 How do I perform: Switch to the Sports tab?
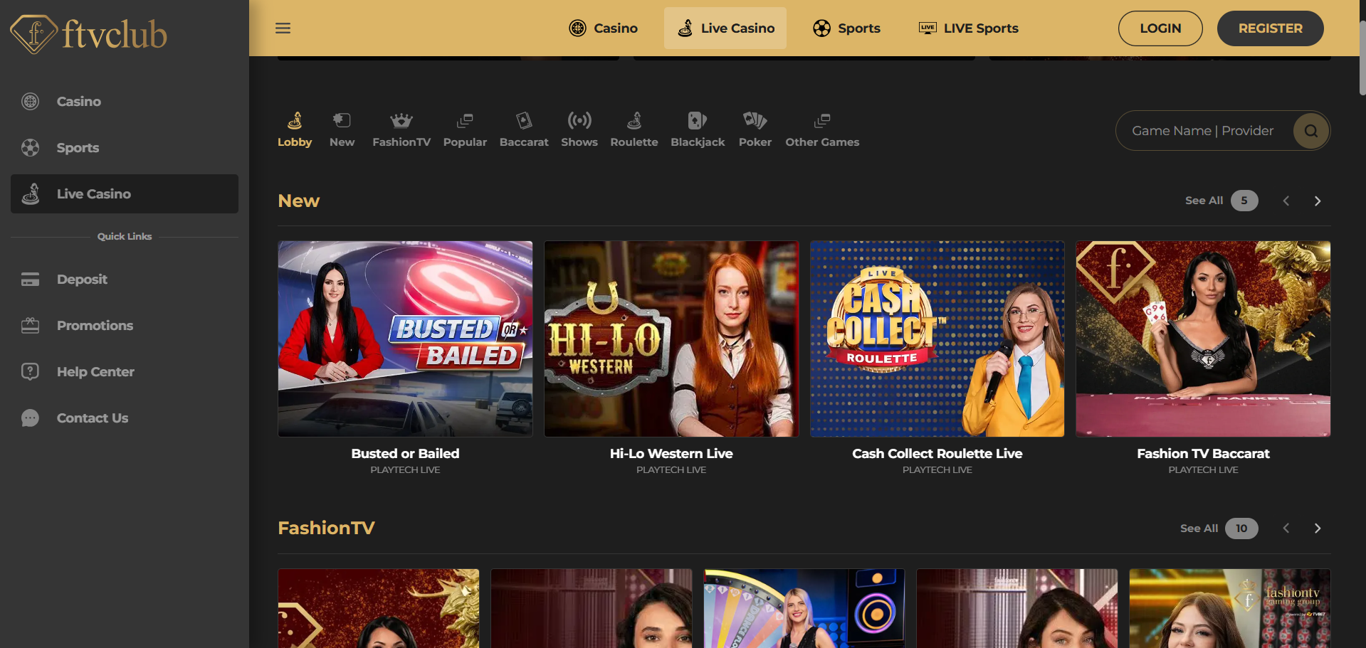[846, 28]
